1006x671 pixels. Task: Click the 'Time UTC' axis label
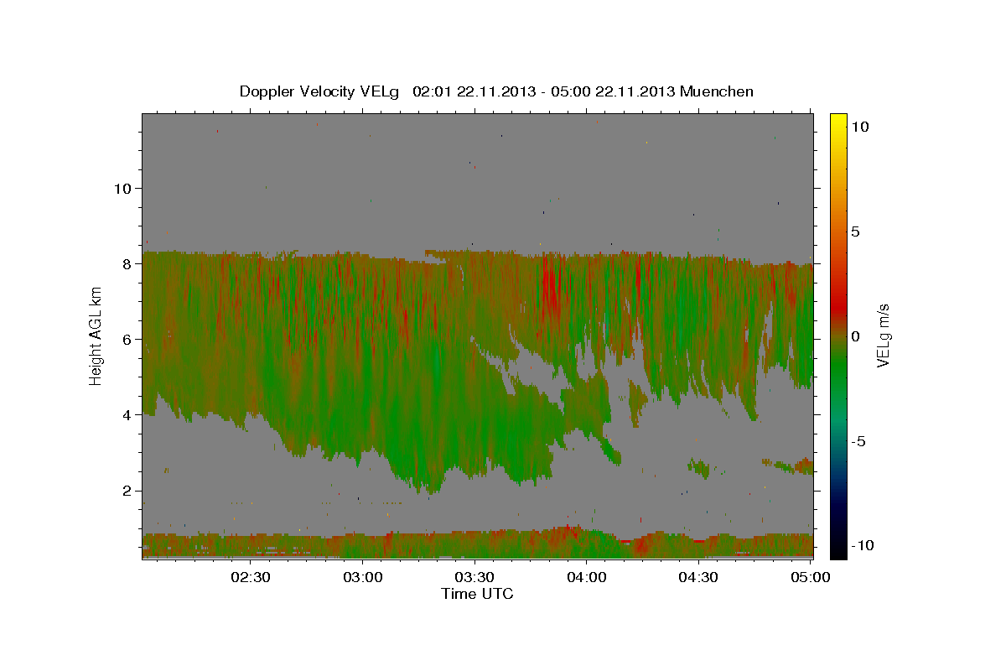[x=477, y=594]
